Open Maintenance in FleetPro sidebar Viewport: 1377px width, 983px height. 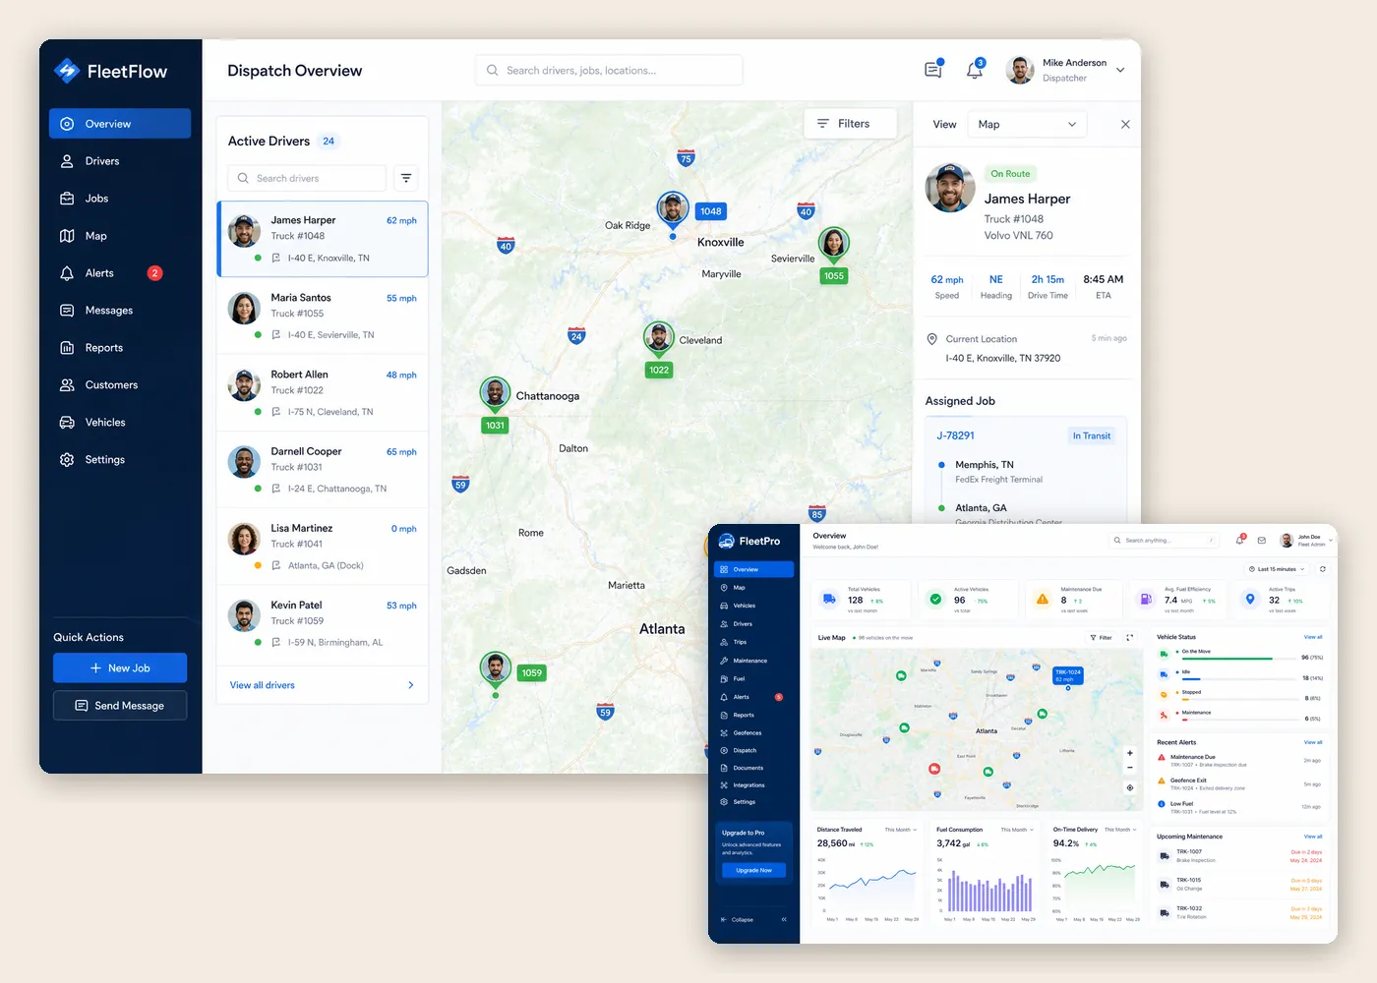[x=753, y=661]
